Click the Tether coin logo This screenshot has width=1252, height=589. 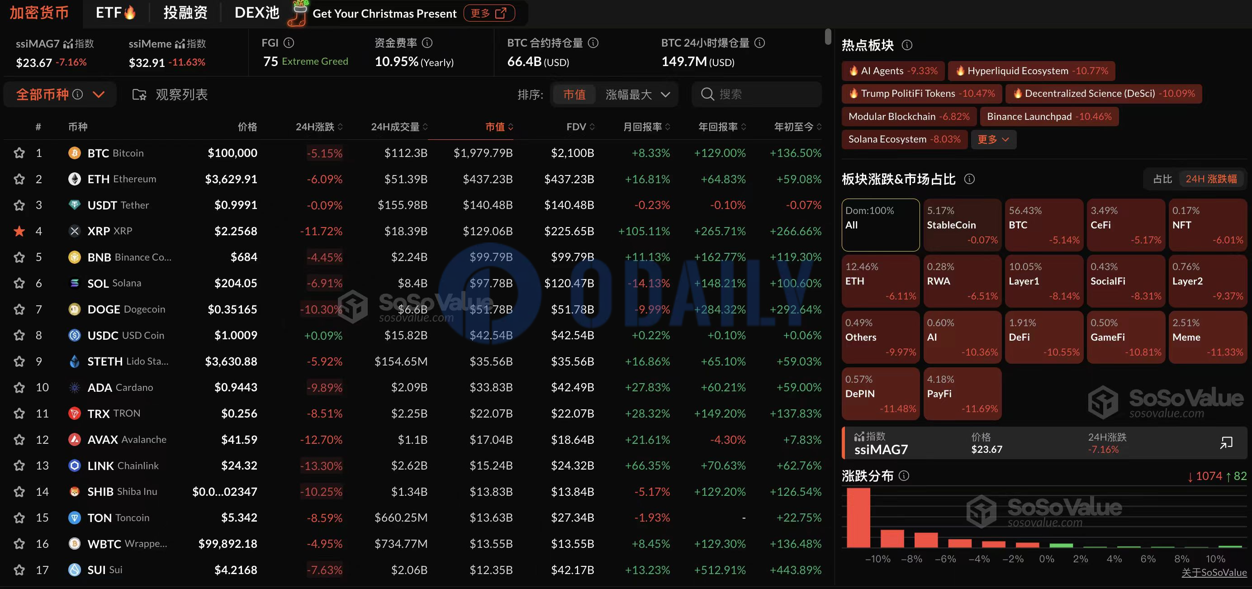74,205
